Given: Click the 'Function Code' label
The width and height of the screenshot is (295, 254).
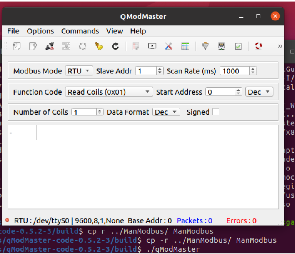Looking at the screenshot, I should coord(37,92).
